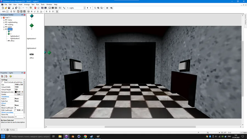Close the Workspace Toolbar panel

click(x=24, y=15)
